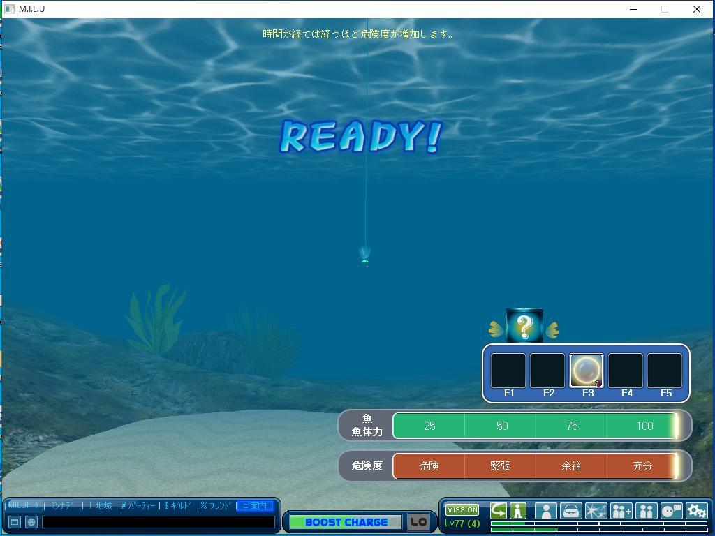
Task: Click the add friend icon
Action: coord(621,512)
